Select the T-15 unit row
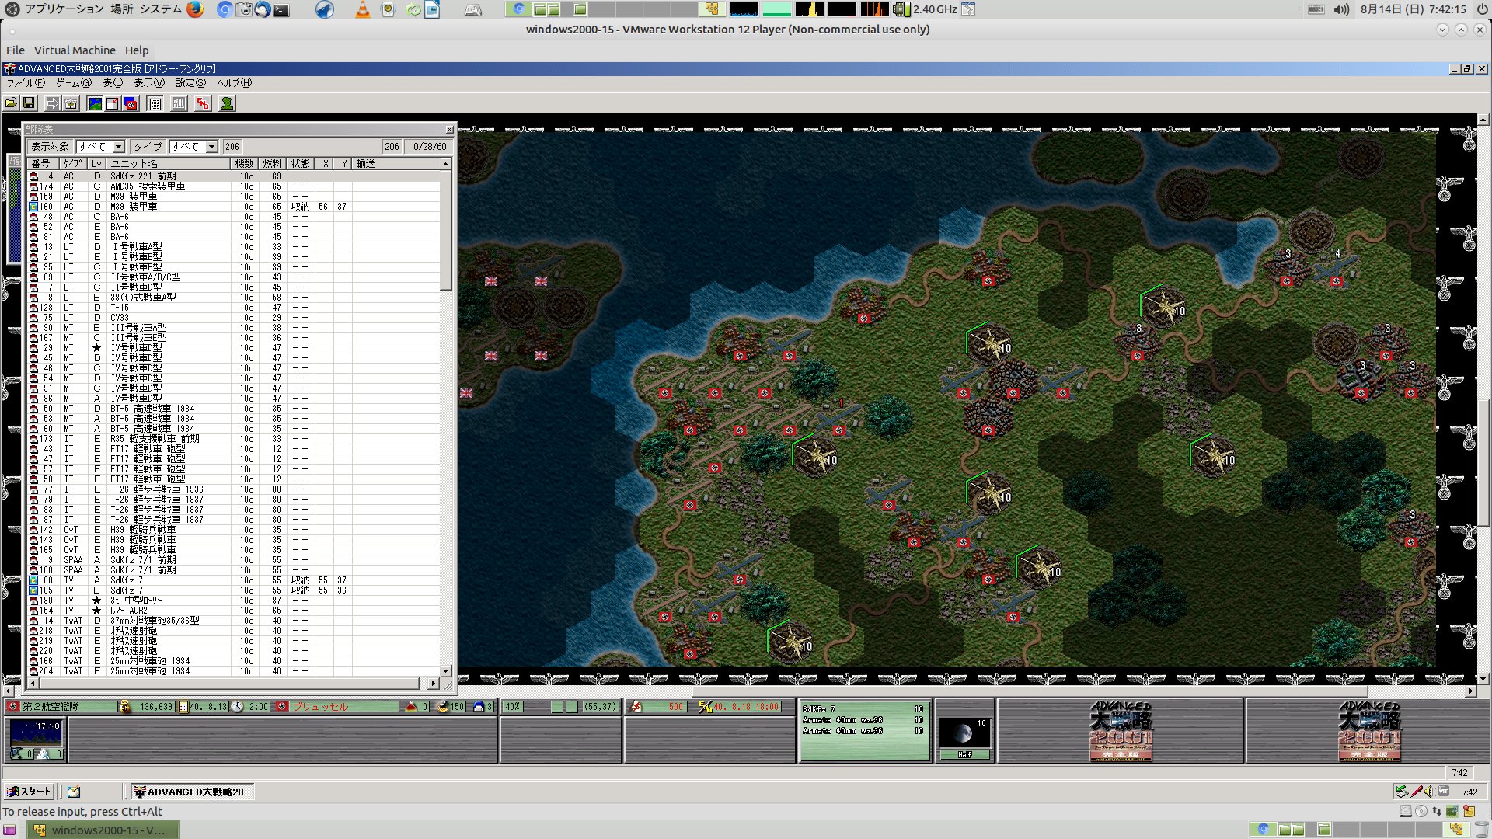 point(234,308)
